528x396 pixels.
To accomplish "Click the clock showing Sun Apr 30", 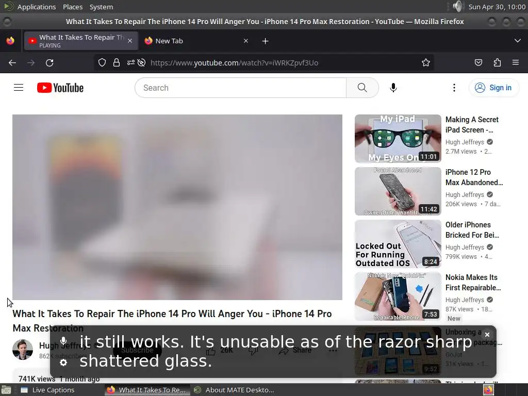I will click(x=497, y=7).
